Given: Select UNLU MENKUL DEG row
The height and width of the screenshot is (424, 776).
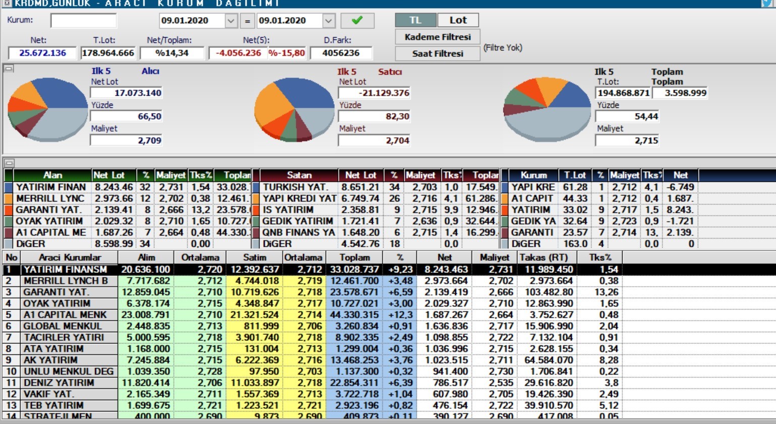Looking at the screenshot, I should click(313, 371).
